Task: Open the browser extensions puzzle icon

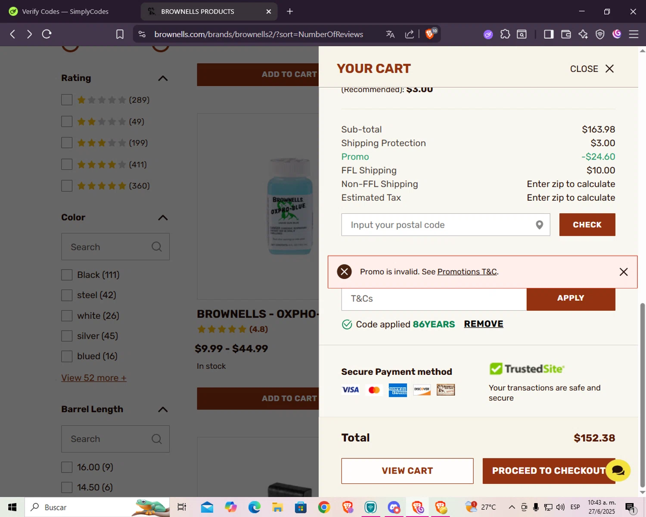Action: point(505,34)
